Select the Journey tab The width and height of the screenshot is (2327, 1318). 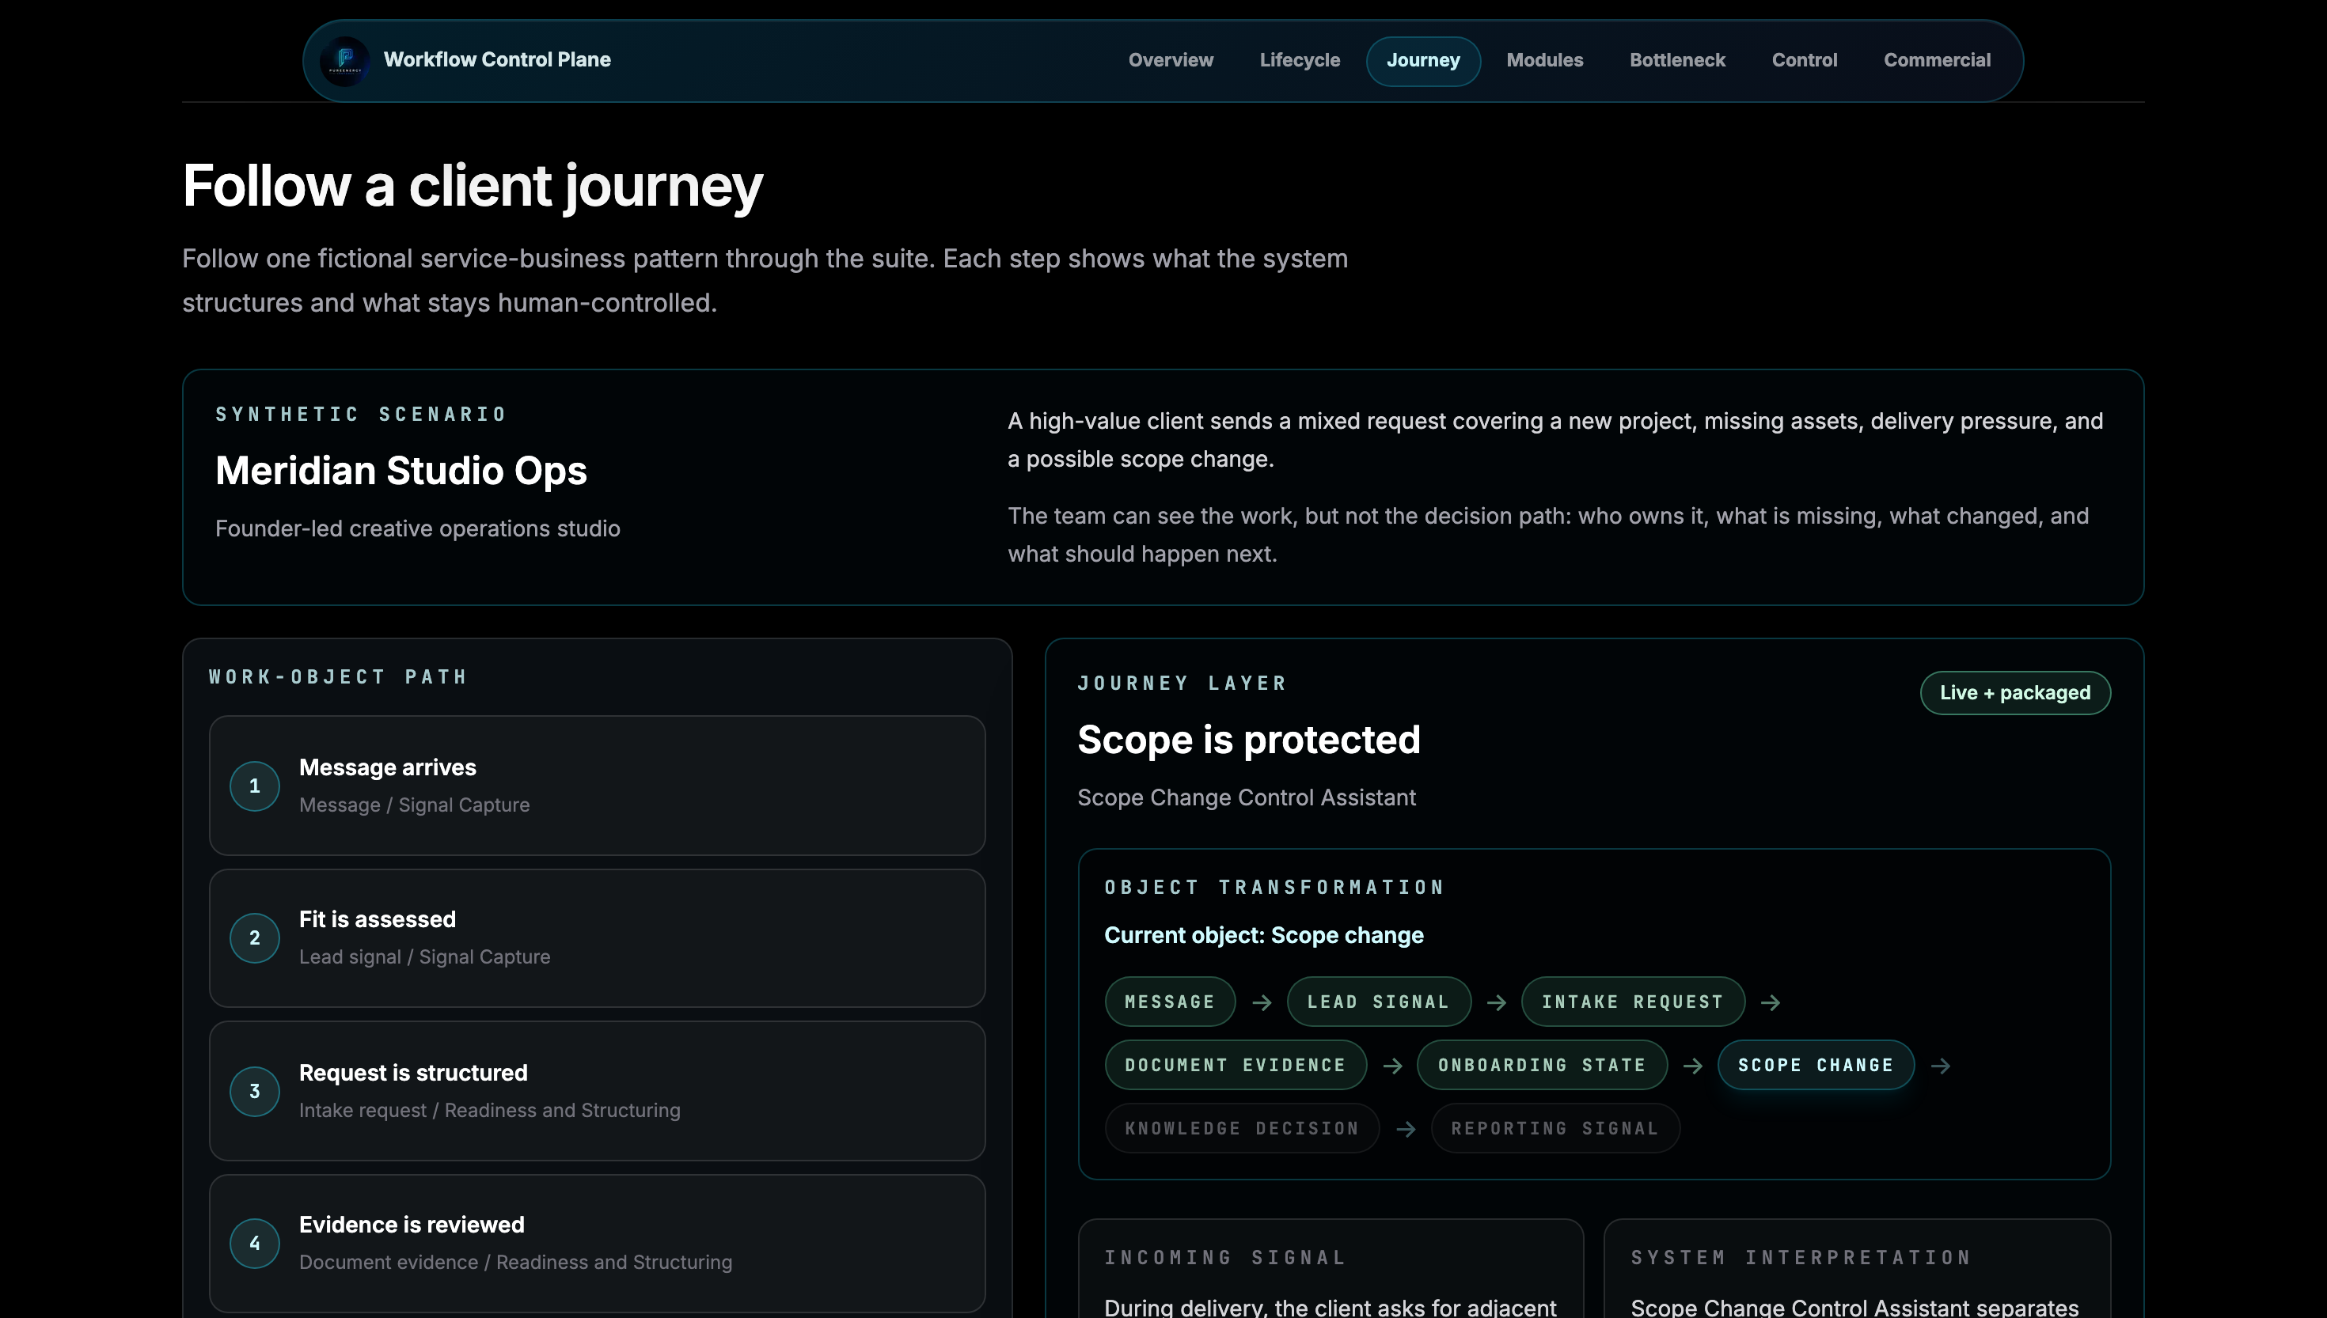coord(1422,61)
